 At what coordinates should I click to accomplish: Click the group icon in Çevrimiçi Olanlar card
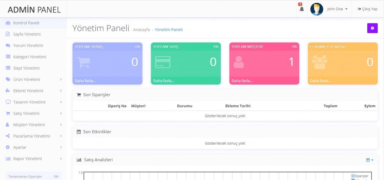click(319, 62)
